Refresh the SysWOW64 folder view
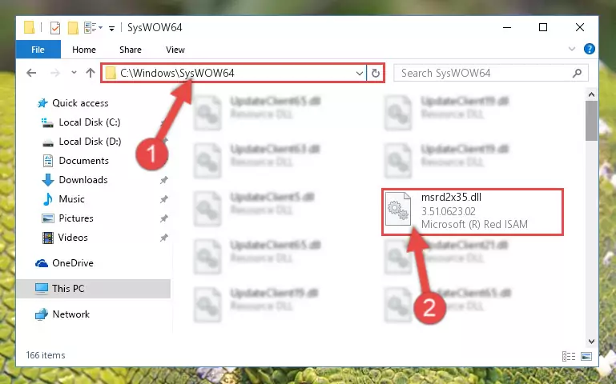The width and height of the screenshot is (616, 384). click(x=376, y=73)
